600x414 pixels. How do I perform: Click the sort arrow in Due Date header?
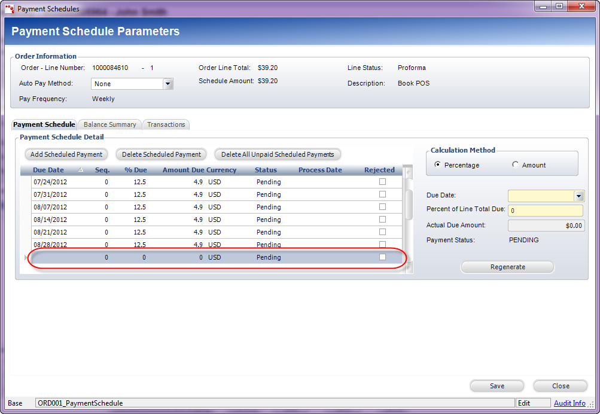point(81,170)
